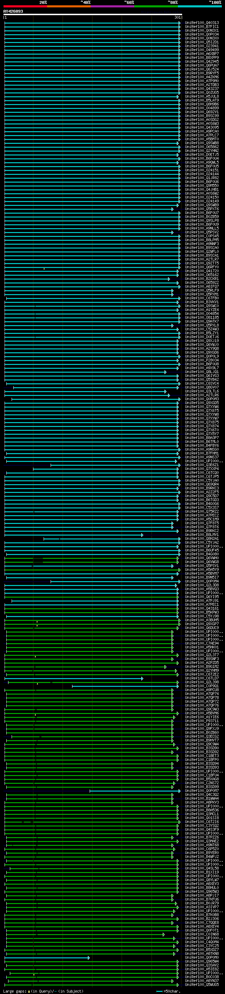Screen dimensions: 225x994
Task: Select hit label UniRef100_Q692V1
Action: [x=201, y=112]
